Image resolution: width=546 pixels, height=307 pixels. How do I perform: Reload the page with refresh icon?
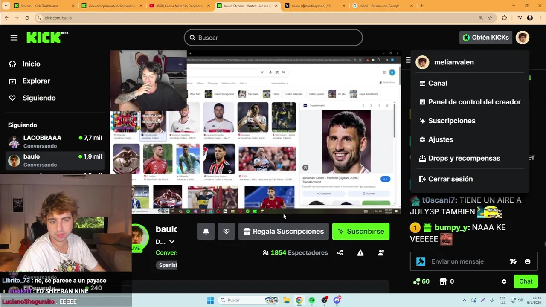point(27,18)
